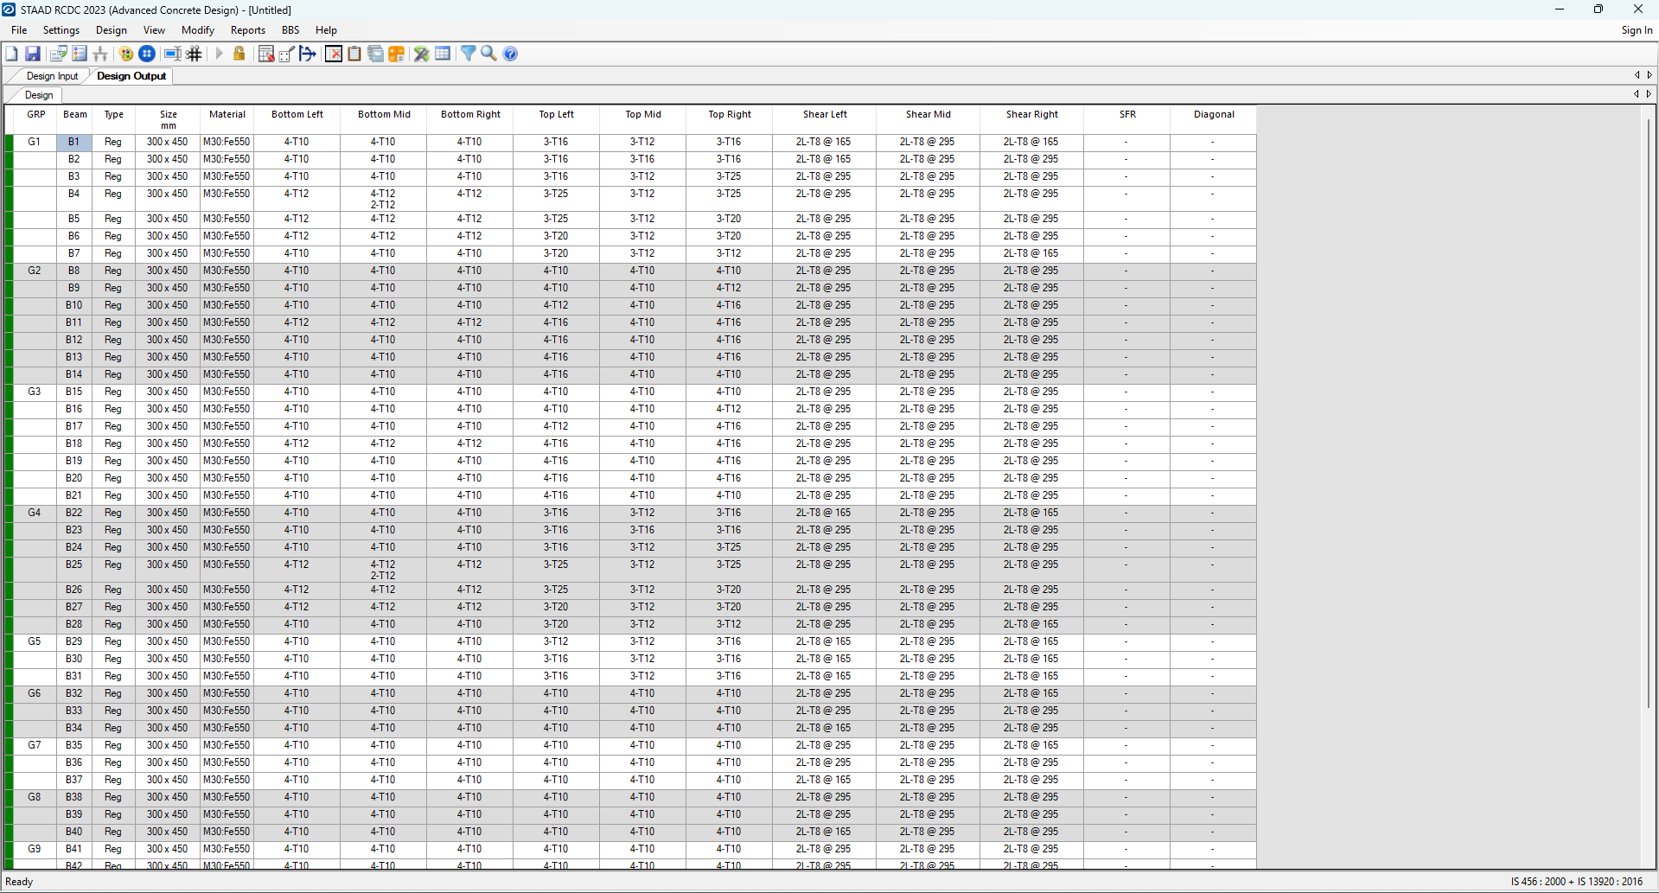Screen dimensions: 1659x893
Task: Click the funnel filter icon
Action: click(468, 54)
